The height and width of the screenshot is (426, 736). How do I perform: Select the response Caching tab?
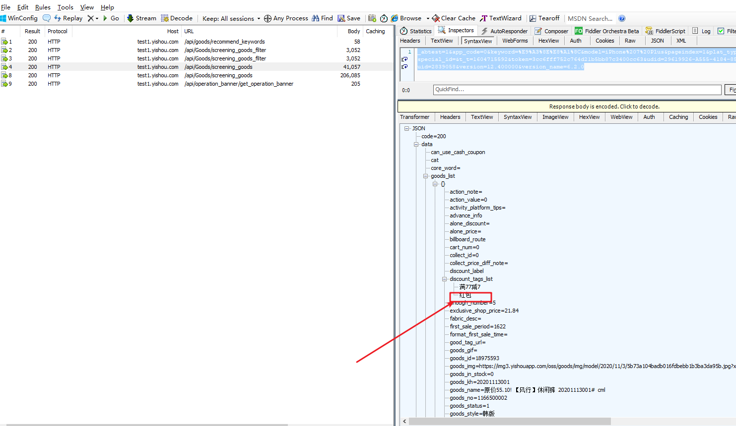click(678, 117)
